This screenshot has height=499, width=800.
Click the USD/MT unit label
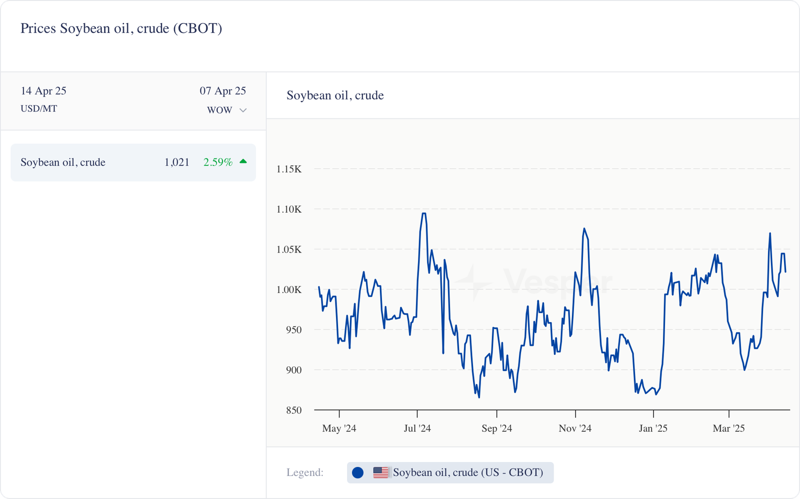(x=39, y=108)
